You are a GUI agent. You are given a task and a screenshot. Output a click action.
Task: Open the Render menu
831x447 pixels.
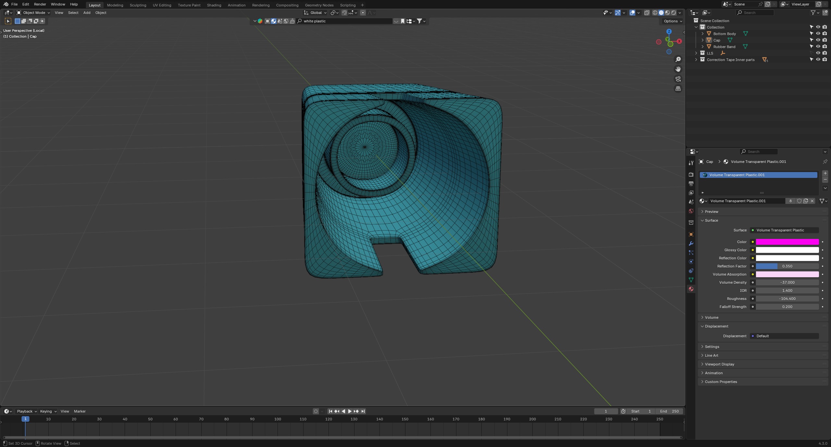[x=40, y=4]
